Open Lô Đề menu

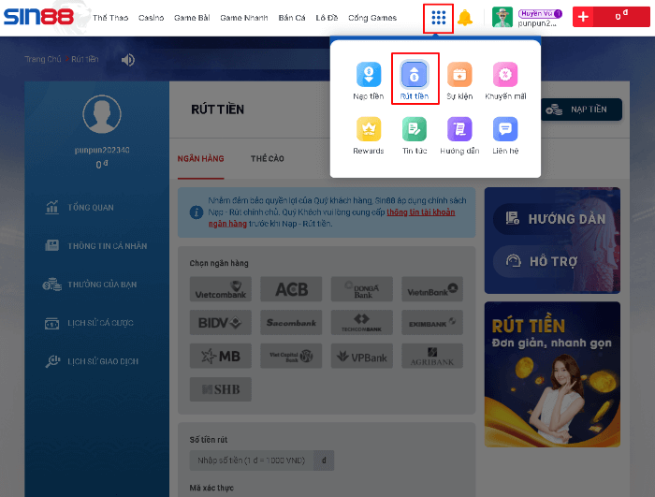[327, 18]
